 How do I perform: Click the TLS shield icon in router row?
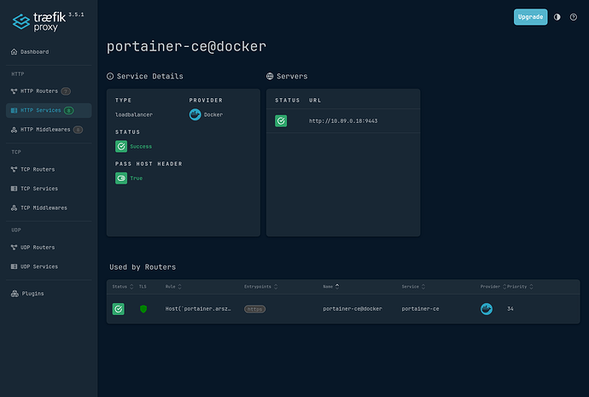(143, 308)
